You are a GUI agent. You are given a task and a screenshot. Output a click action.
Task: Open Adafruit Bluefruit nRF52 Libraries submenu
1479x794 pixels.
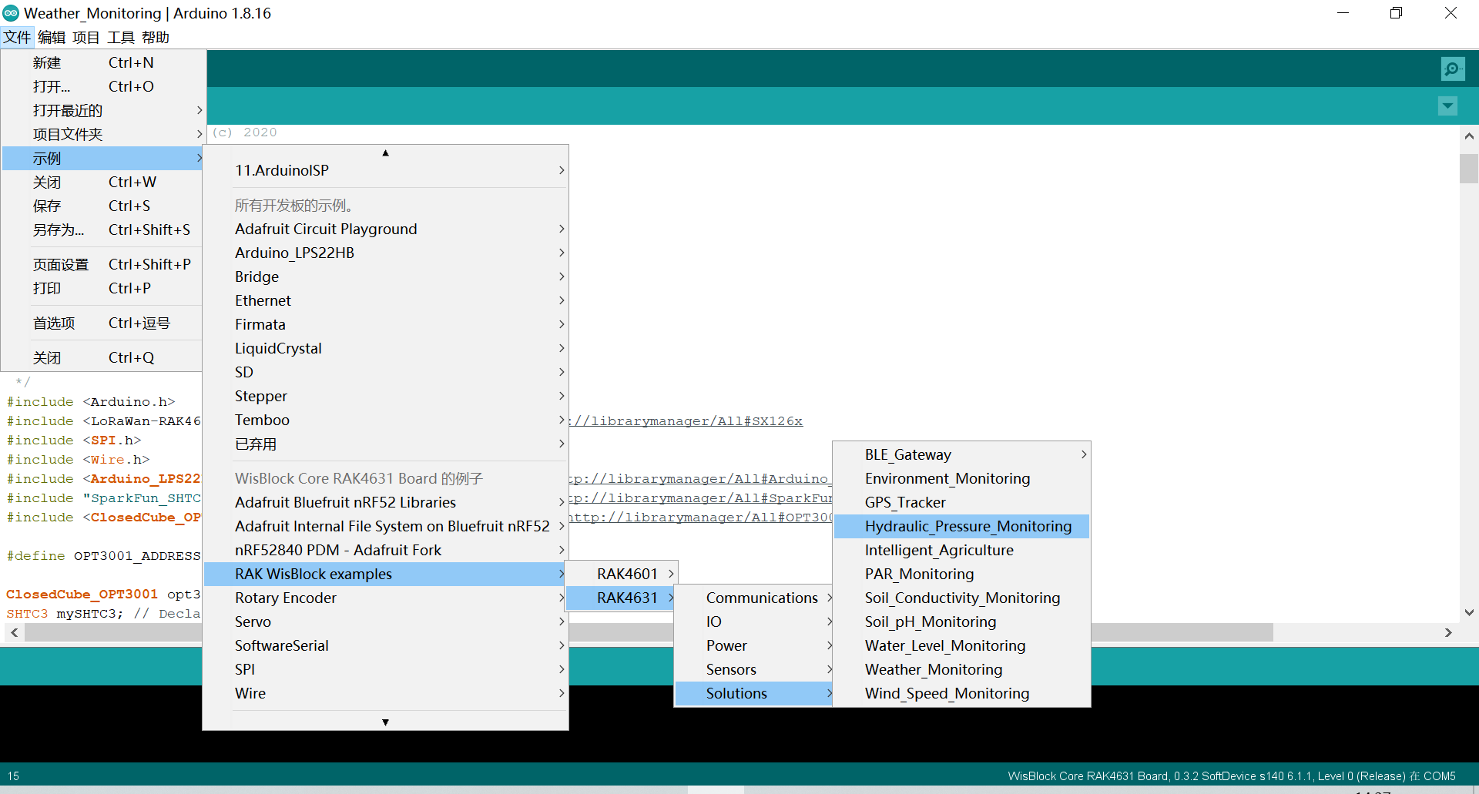386,502
